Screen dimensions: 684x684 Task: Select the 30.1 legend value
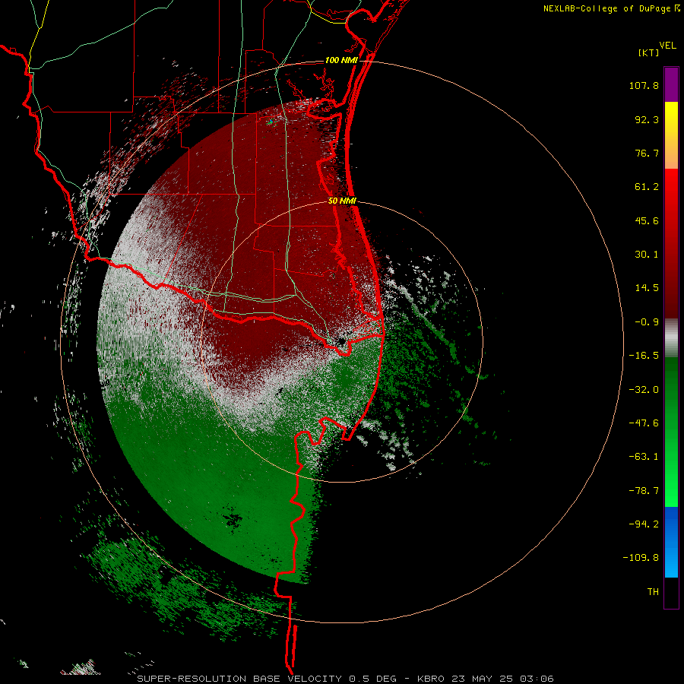pyautogui.click(x=647, y=255)
